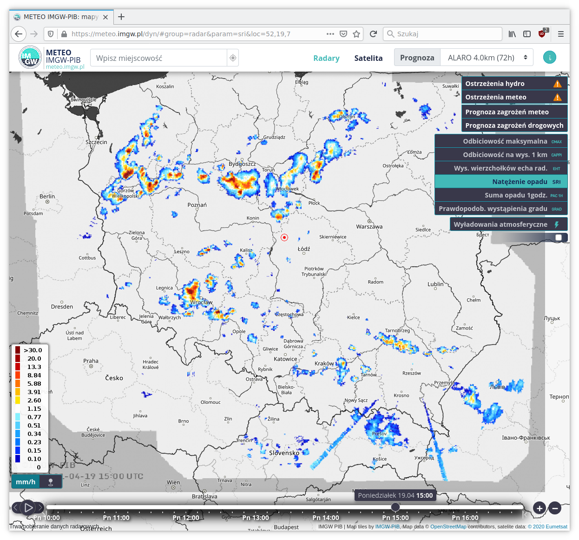Screen dimensions: 579x540
Task: Advance to the next radar frame
Action: pyautogui.click(x=41, y=507)
